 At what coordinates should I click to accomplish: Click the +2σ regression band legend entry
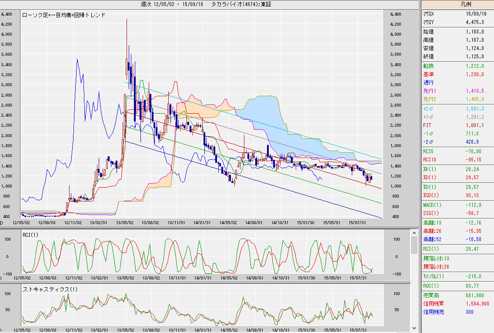click(457, 108)
